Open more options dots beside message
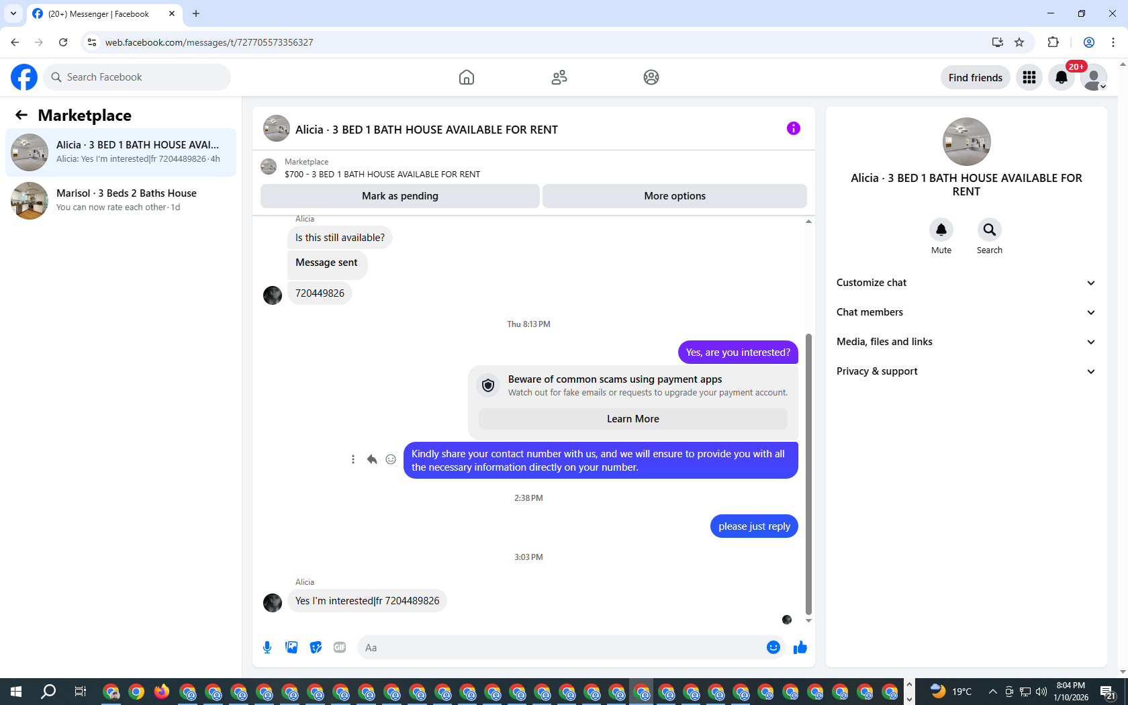 point(353,459)
